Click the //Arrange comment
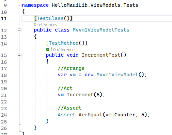The image size is (172, 135). tap(71, 68)
